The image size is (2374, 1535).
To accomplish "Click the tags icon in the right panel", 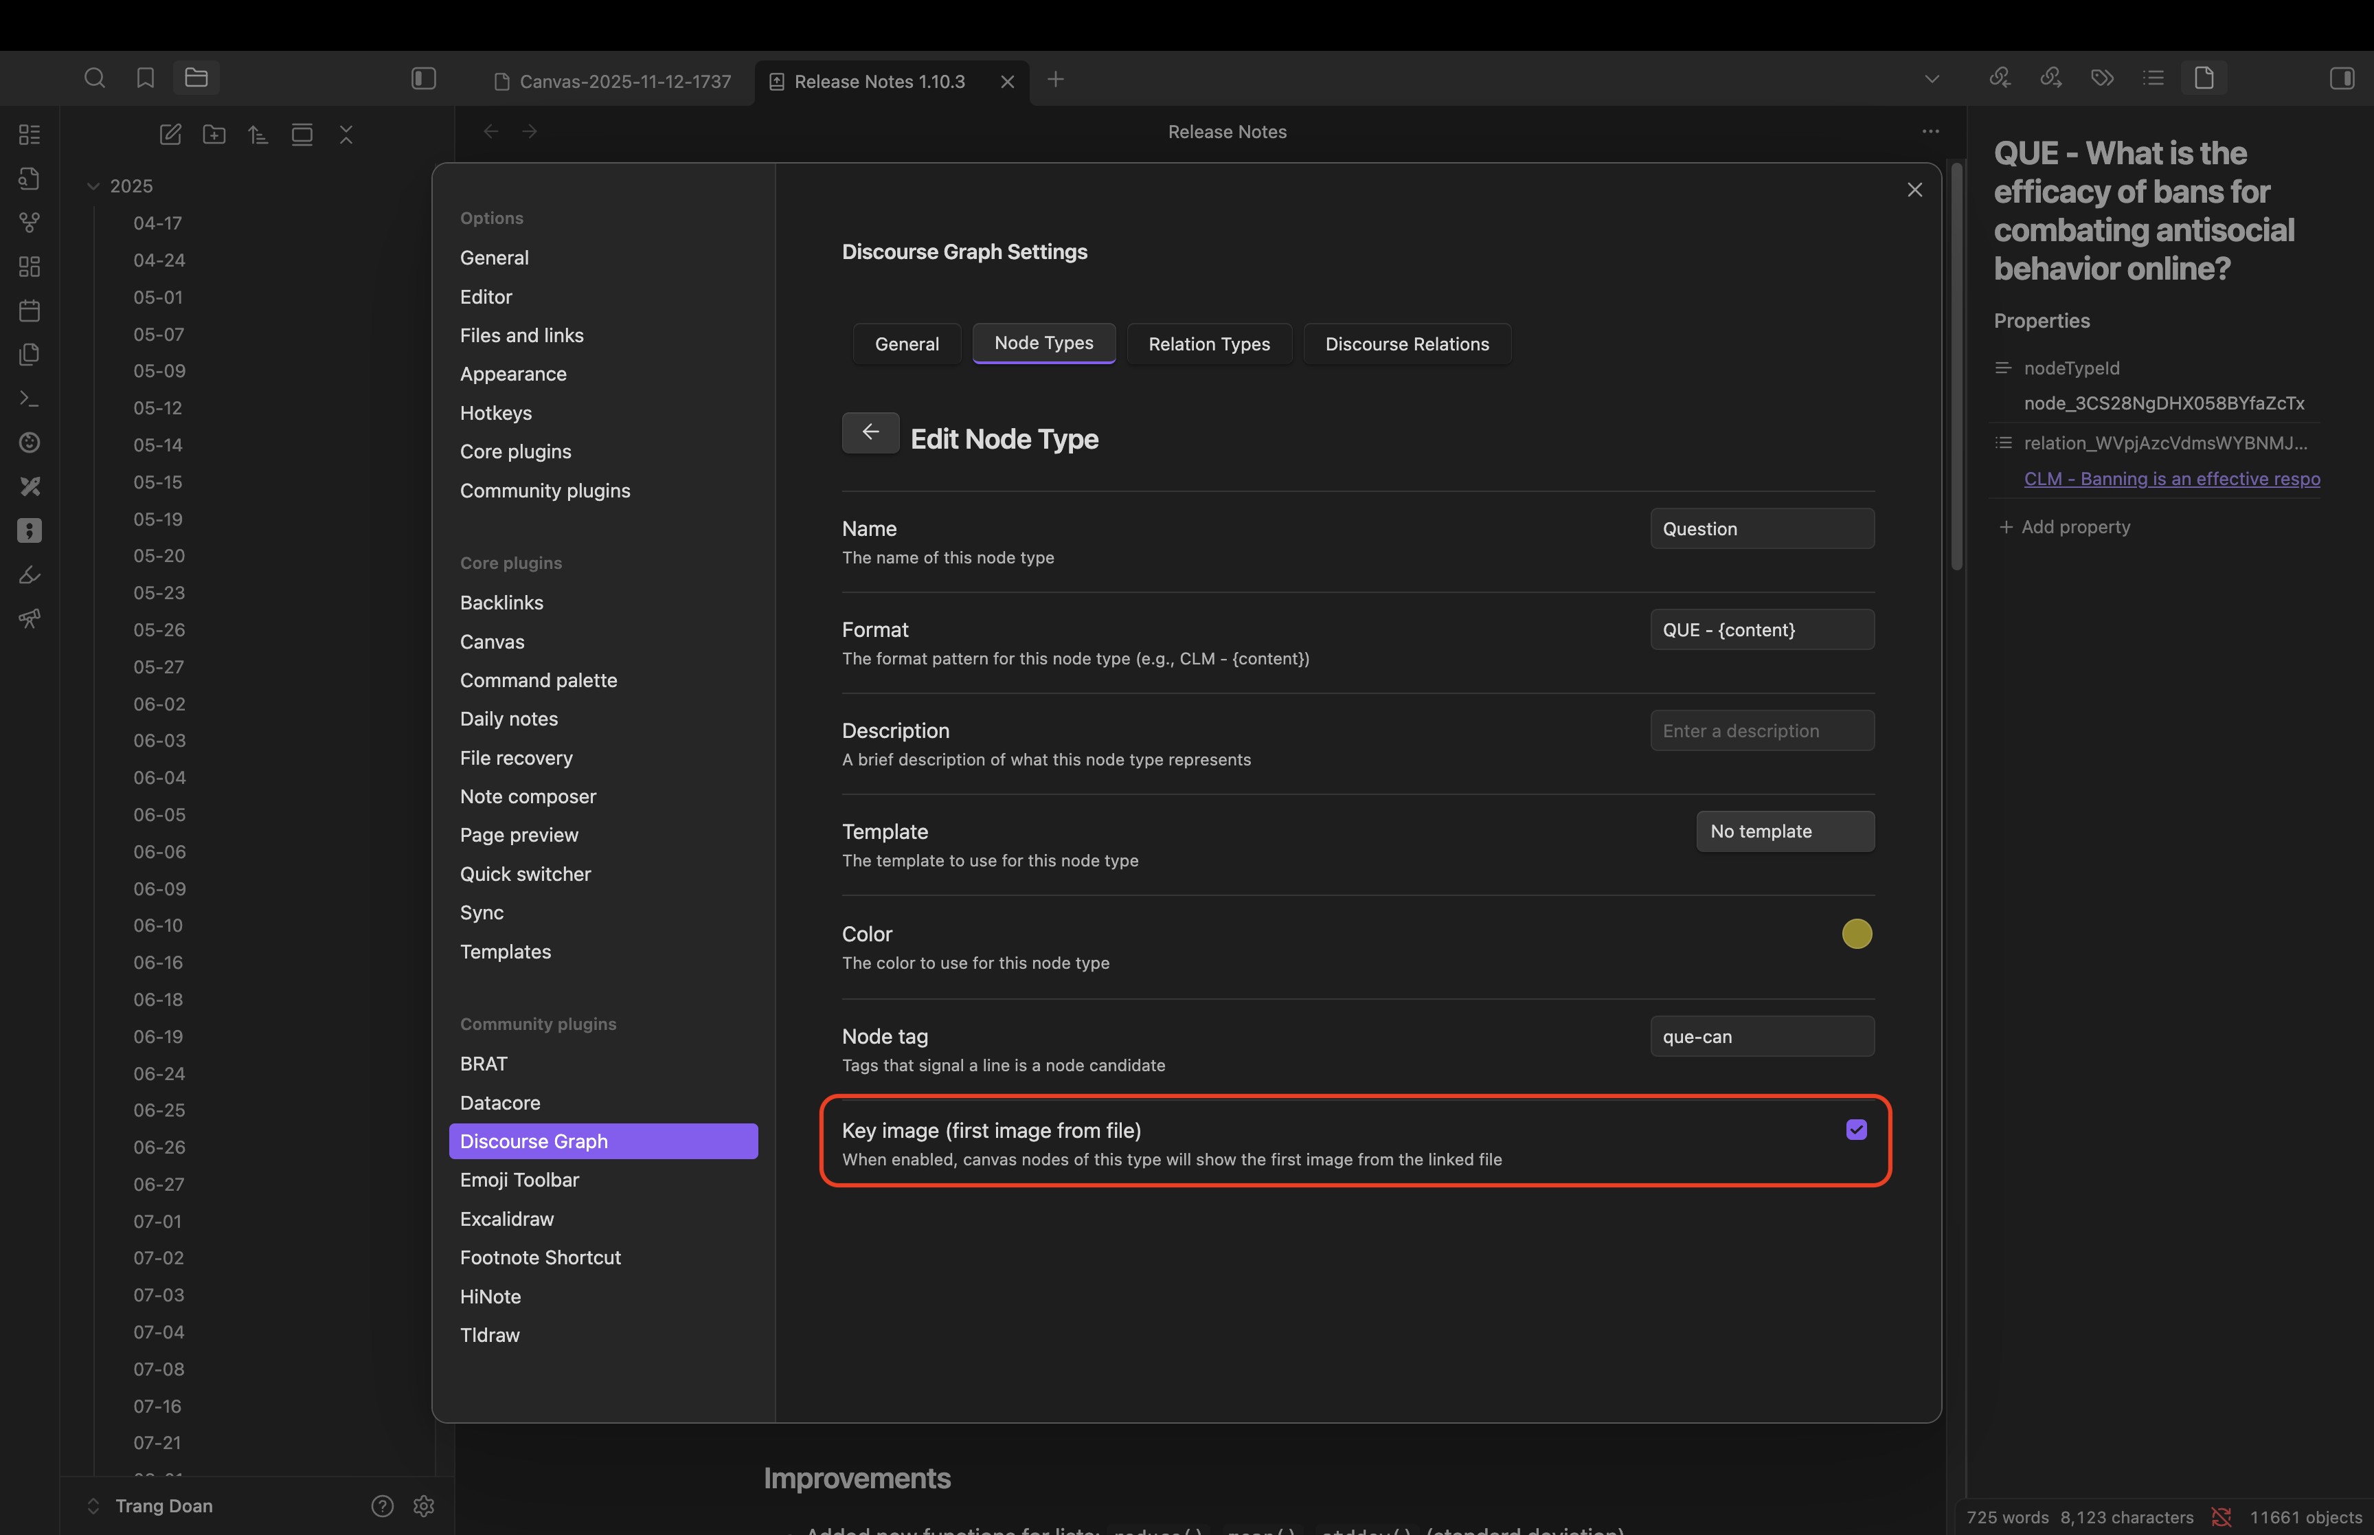I will 2102,78.
